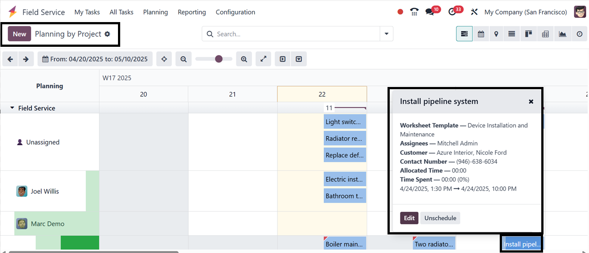Click the red recording indicator dot
This screenshot has width=589, height=253.
click(x=400, y=12)
